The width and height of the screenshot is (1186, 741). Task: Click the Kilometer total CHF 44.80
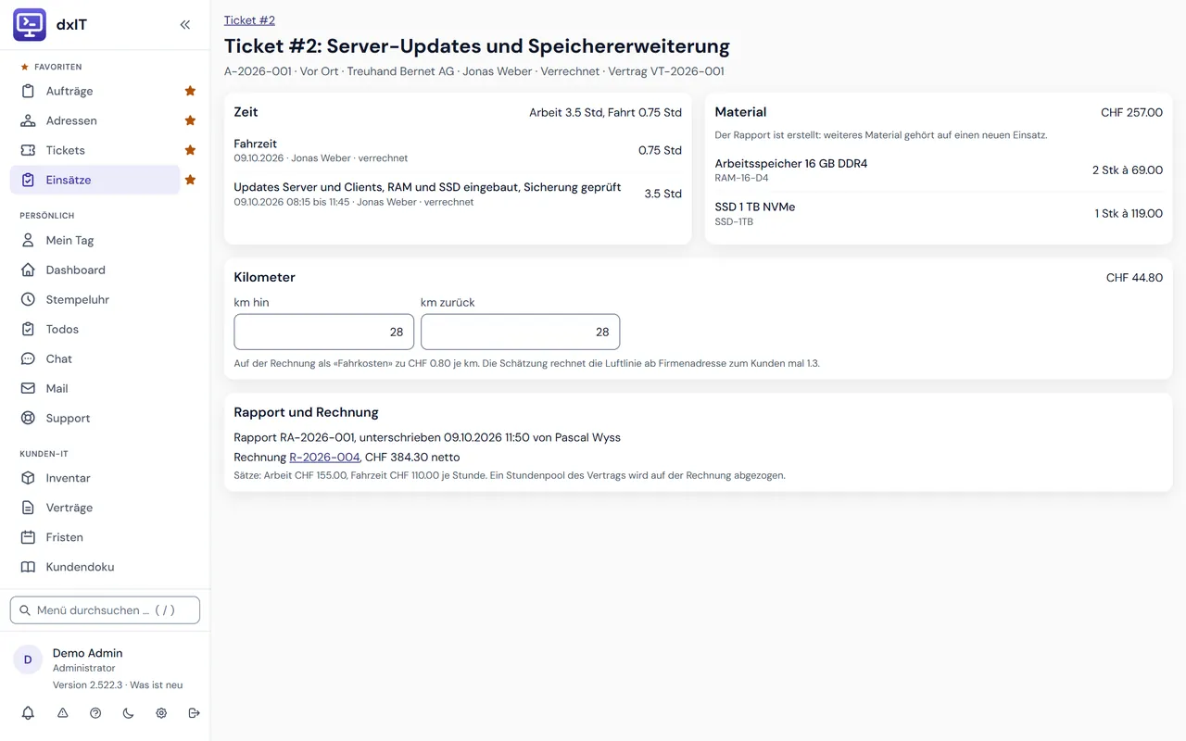tap(1134, 277)
